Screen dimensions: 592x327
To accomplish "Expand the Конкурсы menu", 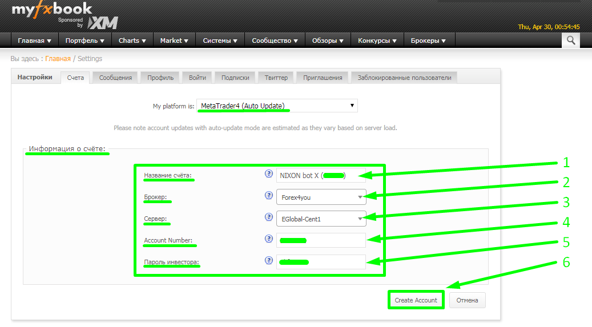I will pos(377,41).
